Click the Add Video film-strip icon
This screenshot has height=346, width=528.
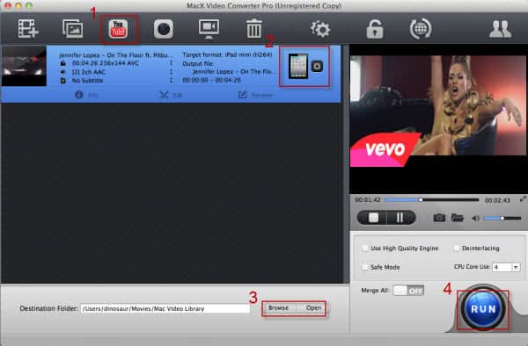28,29
